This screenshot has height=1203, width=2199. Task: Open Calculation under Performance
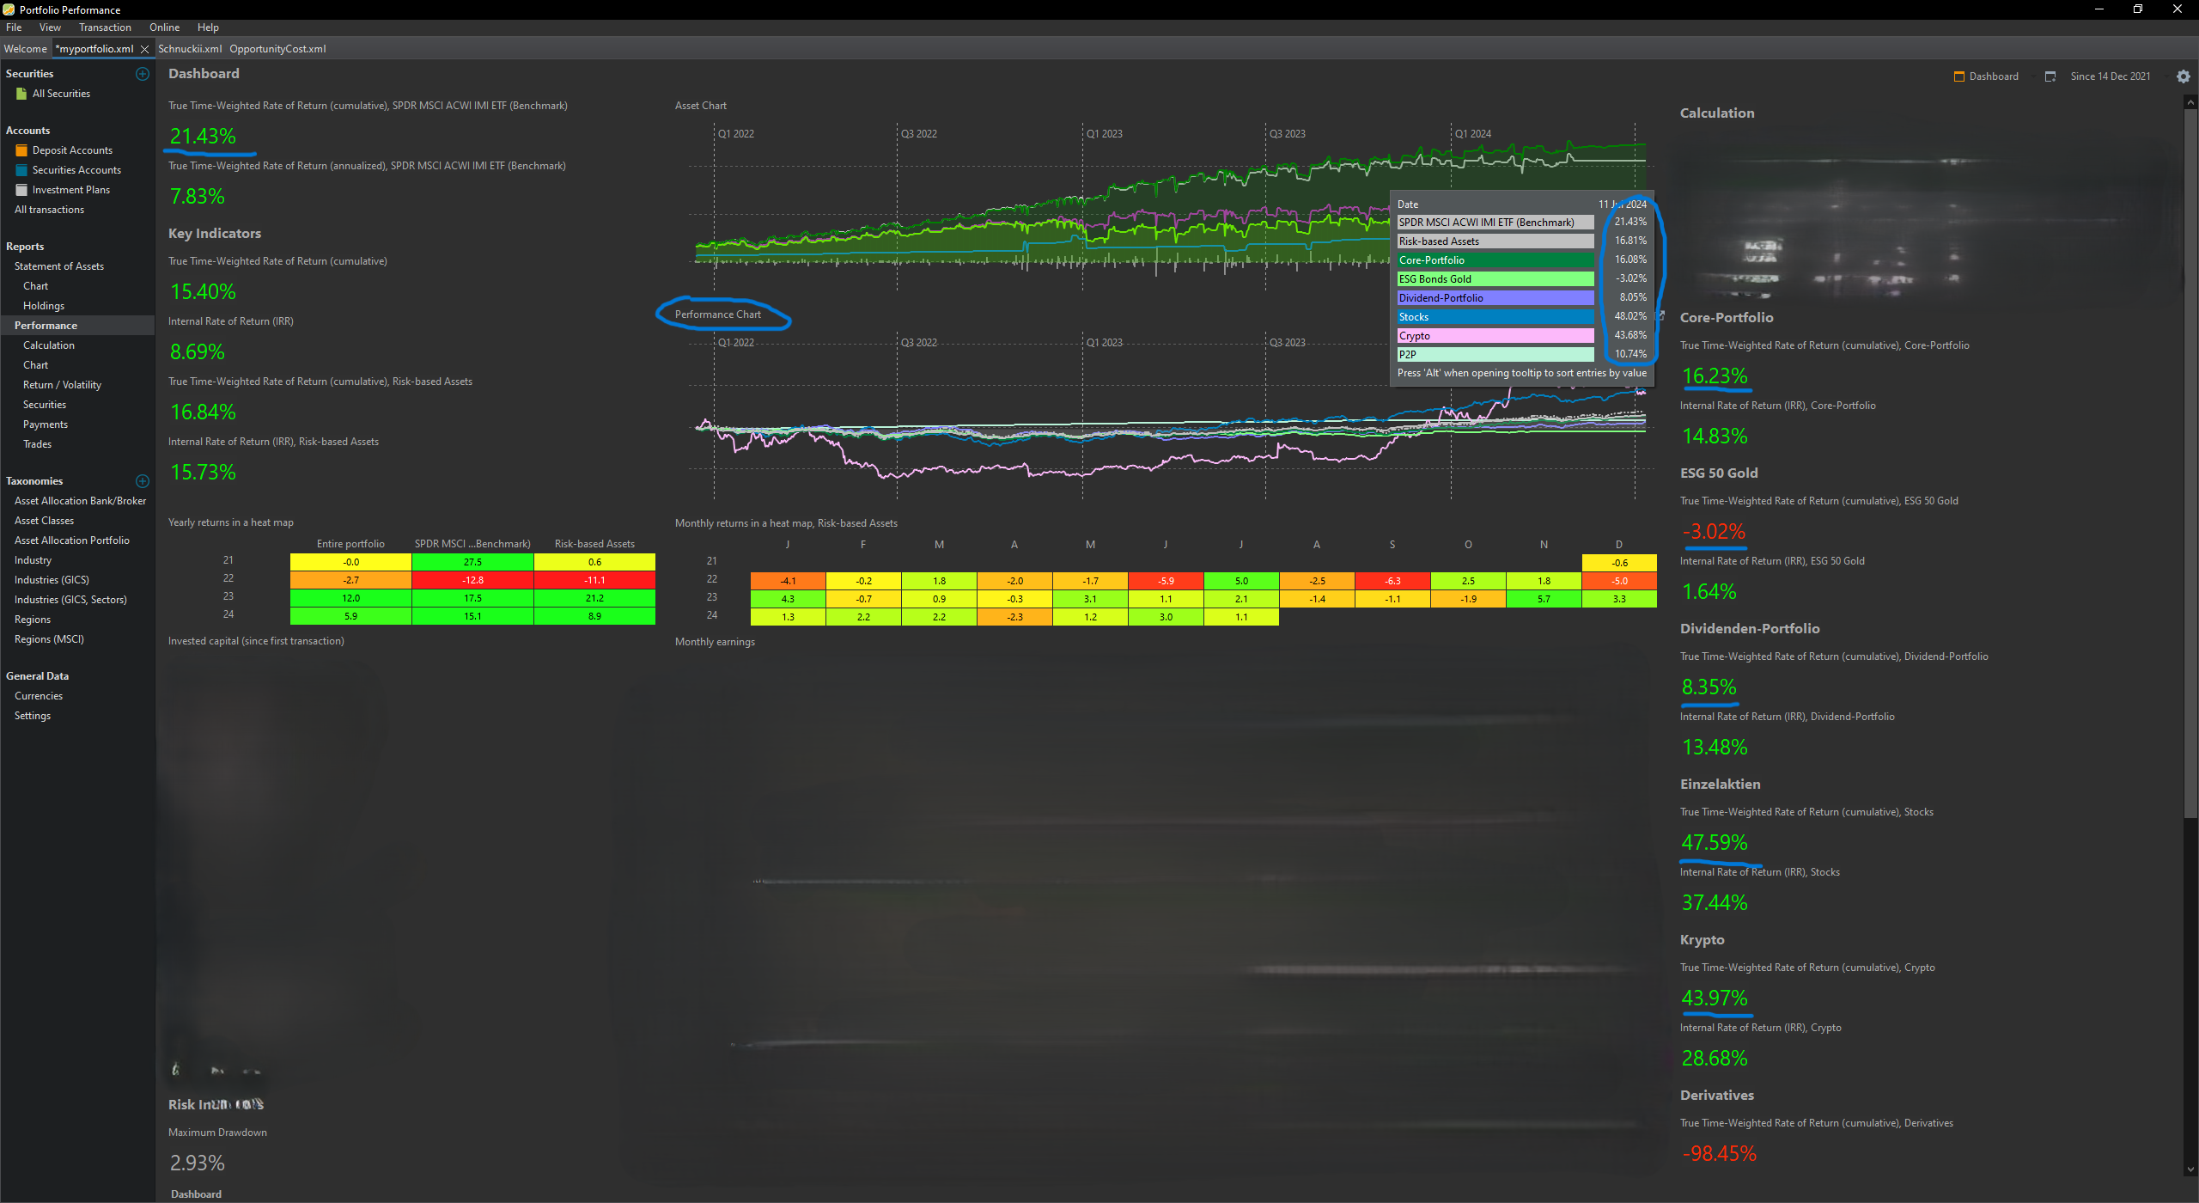(49, 345)
